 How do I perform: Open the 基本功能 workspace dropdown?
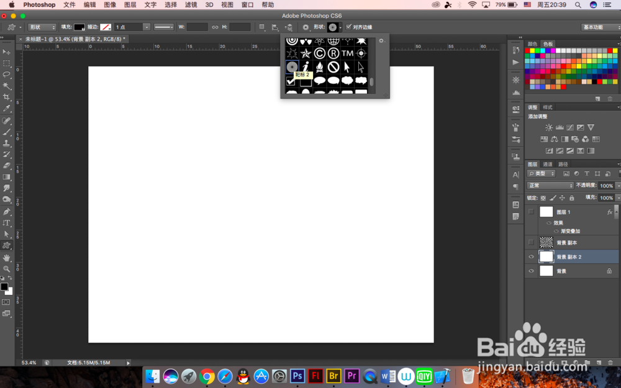click(x=601, y=27)
